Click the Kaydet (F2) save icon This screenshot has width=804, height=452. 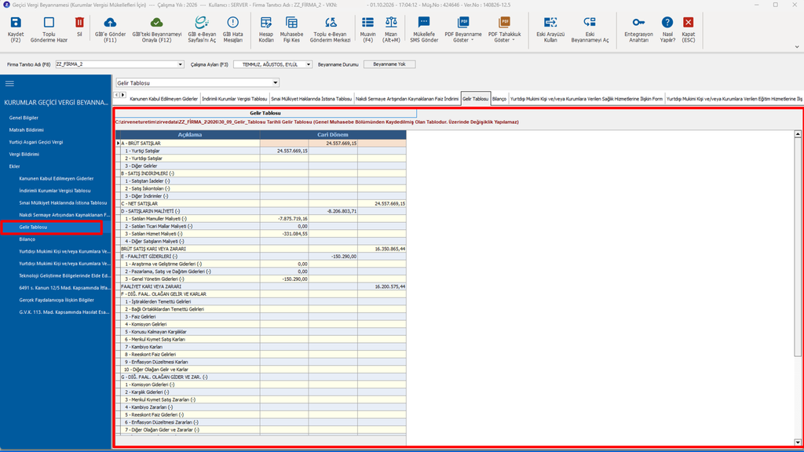[16, 23]
